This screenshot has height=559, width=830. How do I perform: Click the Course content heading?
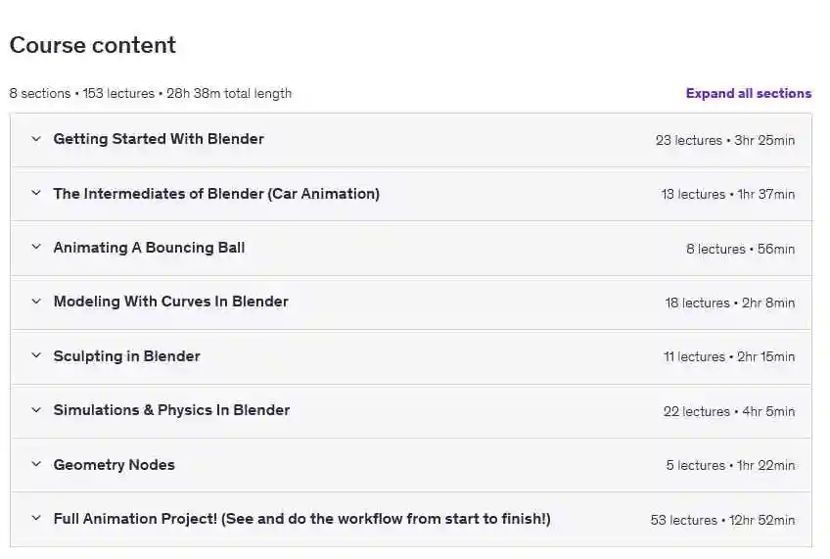(x=93, y=45)
